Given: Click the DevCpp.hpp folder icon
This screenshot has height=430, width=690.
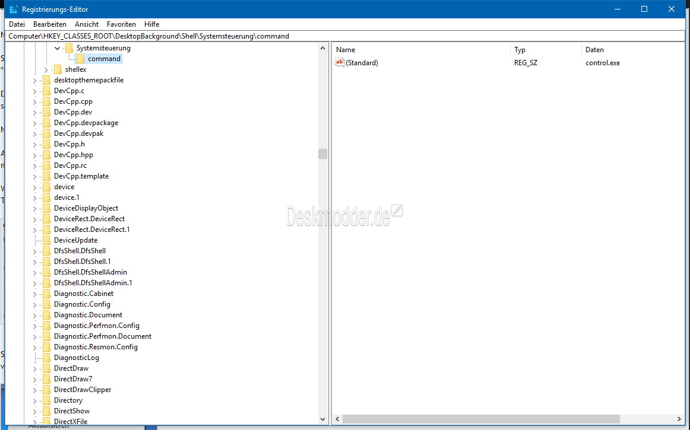Looking at the screenshot, I should pyautogui.click(x=47, y=155).
